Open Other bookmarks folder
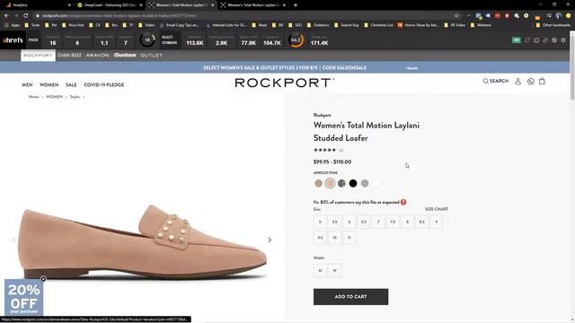This screenshot has height=323, width=575. 553,25
